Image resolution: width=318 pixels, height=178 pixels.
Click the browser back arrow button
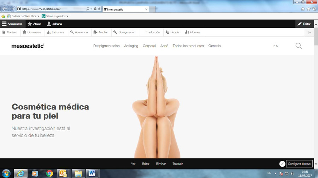(5, 9)
